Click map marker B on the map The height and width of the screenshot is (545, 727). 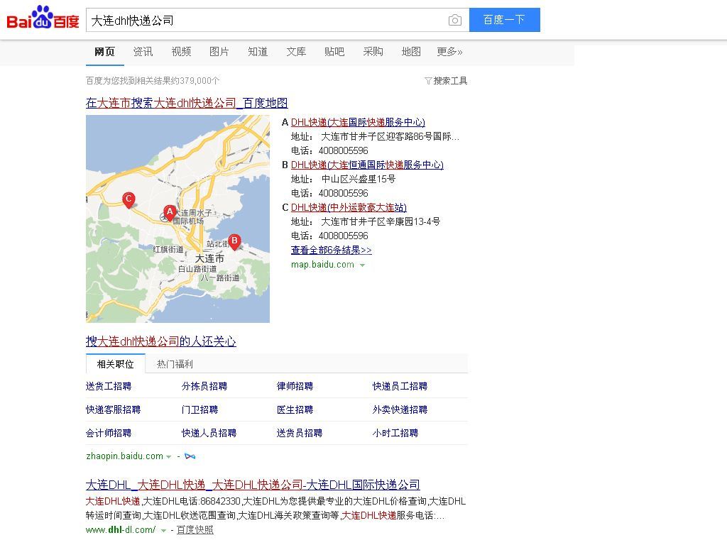point(234,241)
